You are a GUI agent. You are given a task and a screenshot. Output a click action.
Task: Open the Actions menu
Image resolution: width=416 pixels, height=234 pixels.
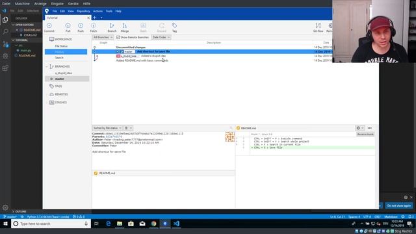tap(97, 11)
